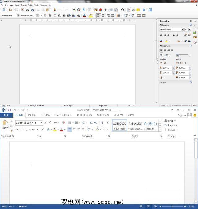
Task: Toggle Underline in Word Font group
Action: [27, 130]
